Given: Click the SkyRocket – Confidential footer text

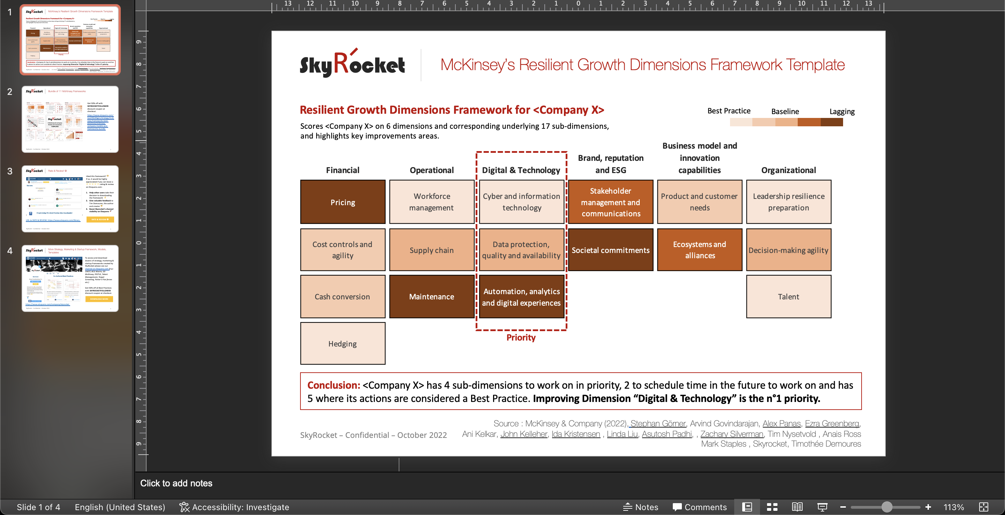Looking at the screenshot, I should [x=373, y=435].
